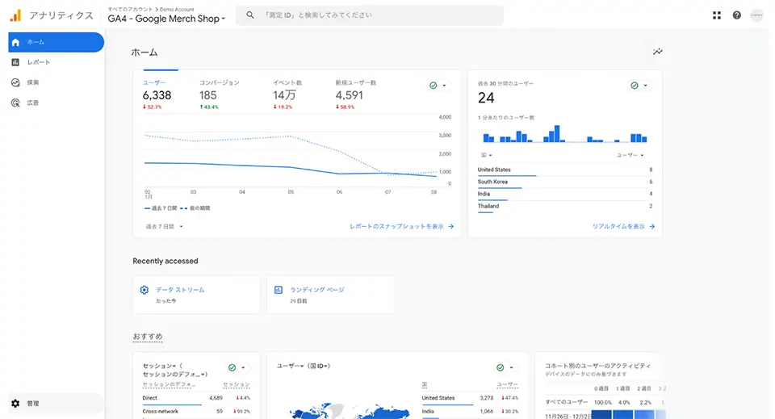The width and height of the screenshot is (775, 419).
Task: Open the 探索 explore sidebar item
Action: click(56, 82)
